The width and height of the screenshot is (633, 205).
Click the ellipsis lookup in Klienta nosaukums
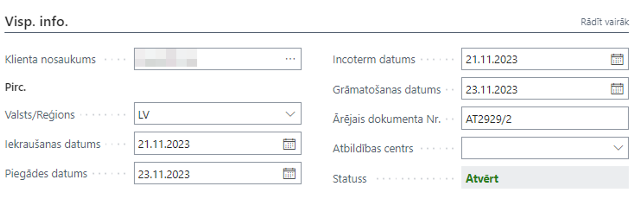pos(290,59)
